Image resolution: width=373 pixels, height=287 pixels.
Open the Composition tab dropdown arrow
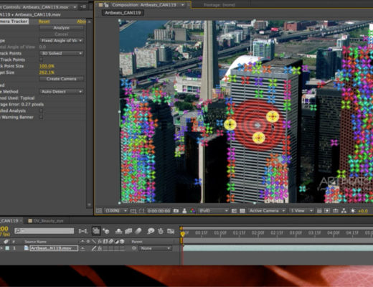183,5
